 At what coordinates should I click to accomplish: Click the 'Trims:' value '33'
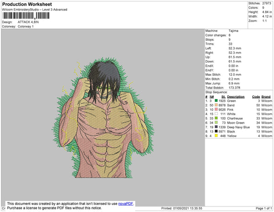[230, 44]
